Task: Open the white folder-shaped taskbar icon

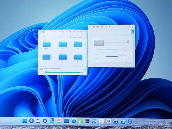Action: (x=38, y=121)
